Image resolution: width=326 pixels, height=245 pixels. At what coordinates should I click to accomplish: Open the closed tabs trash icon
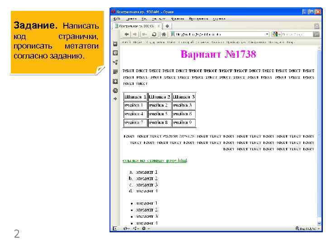click(316, 26)
